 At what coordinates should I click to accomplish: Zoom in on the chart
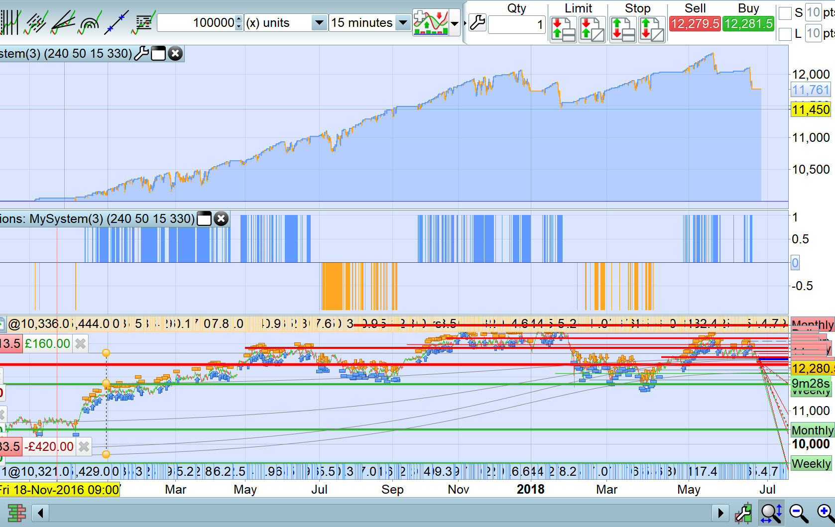coord(825,513)
